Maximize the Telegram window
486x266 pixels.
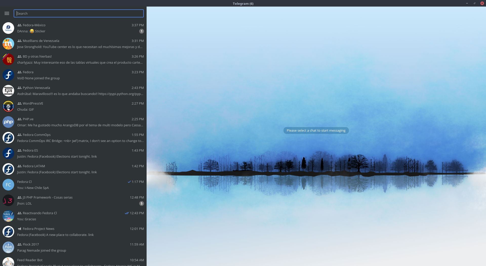click(x=475, y=3)
